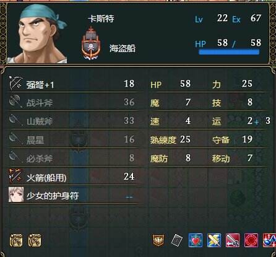
Task: Click the 海盗船 class name label
Action: (123, 48)
